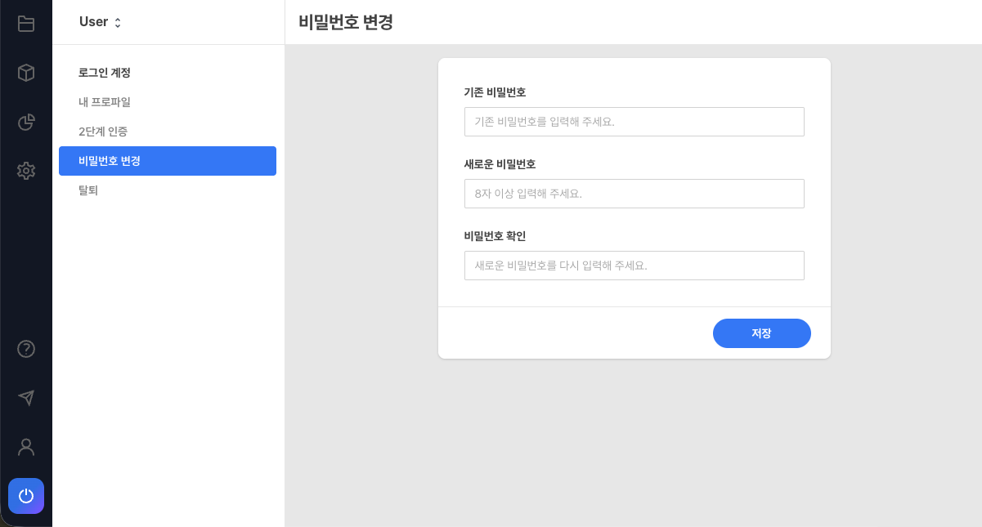Image resolution: width=982 pixels, height=527 pixels.
Task: Click the blue power logout icon
Action: pyautogui.click(x=25, y=496)
